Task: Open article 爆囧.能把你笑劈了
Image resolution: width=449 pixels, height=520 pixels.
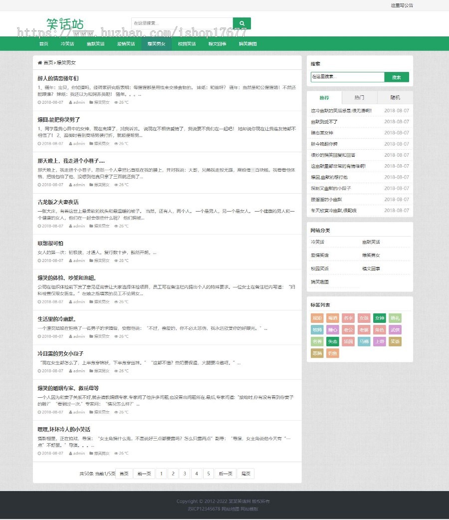Action: coord(59,120)
